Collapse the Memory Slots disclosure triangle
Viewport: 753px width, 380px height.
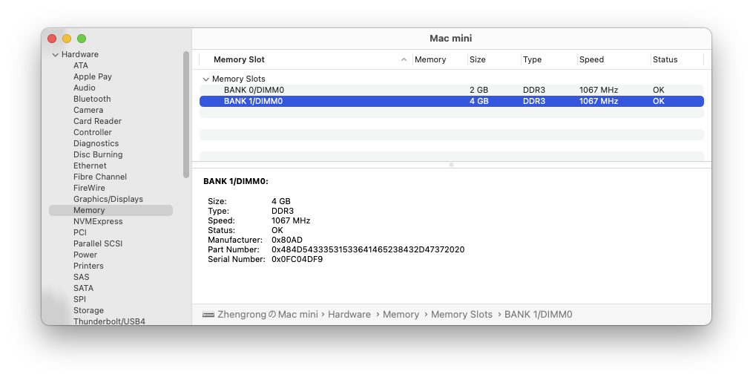(206, 79)
